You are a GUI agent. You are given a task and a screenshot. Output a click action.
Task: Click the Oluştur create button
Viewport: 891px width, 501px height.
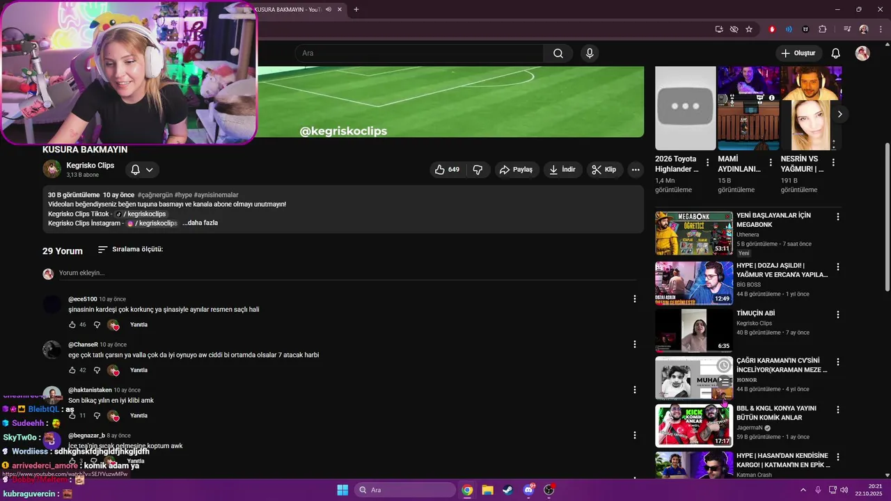(798, 54)
